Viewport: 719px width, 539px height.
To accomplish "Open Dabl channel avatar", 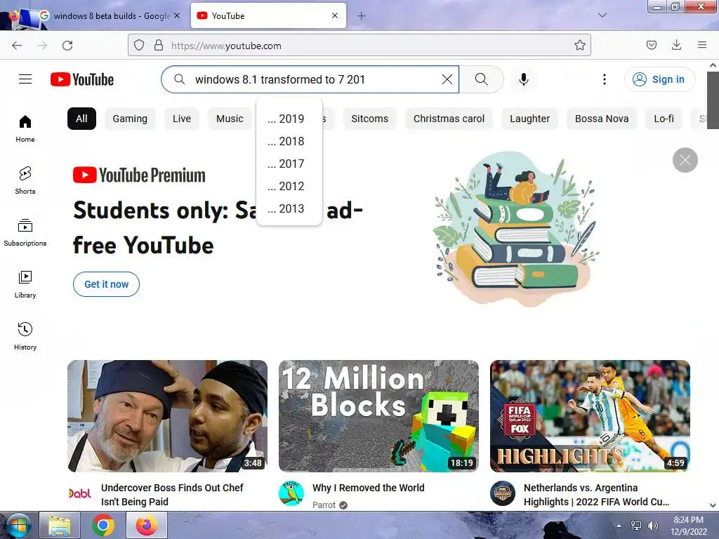I will coord(80,493).
